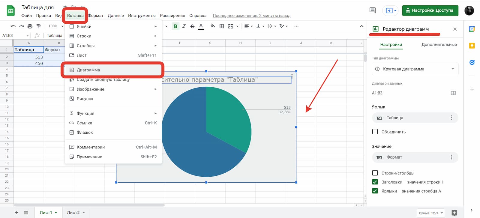
Task: Click the Настройки Доступа button
Action: point(430,10)
